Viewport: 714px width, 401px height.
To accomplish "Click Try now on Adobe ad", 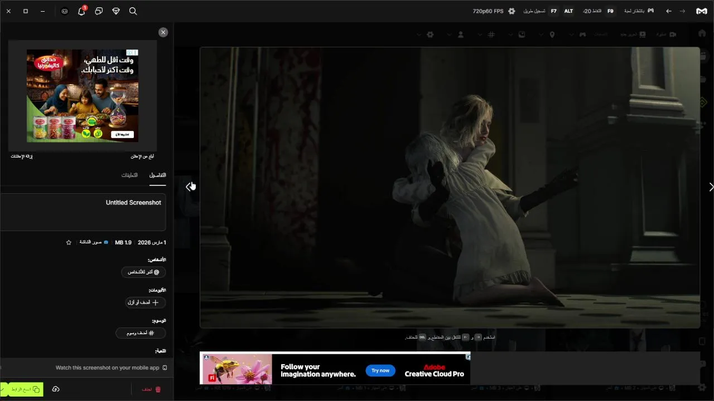I will tap(380, 370).
